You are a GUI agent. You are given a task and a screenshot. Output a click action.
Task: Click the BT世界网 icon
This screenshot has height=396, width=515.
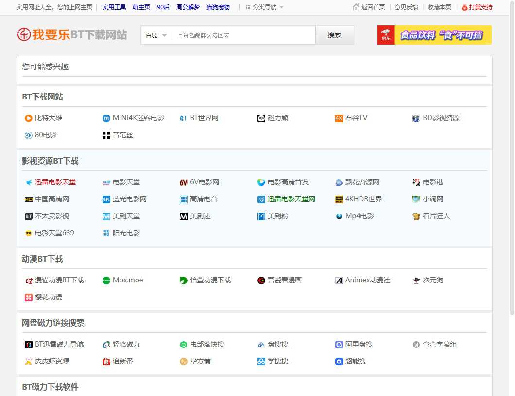(184, 118)
